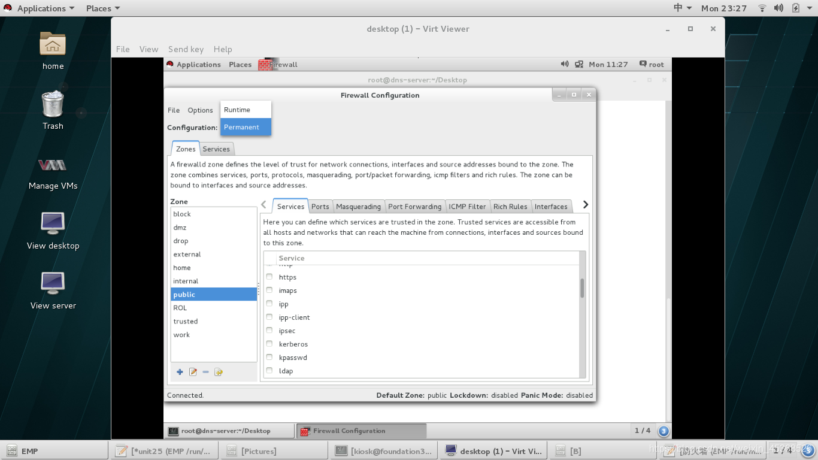Switch to the ICMP Filter tab

(x=467, y=207)
